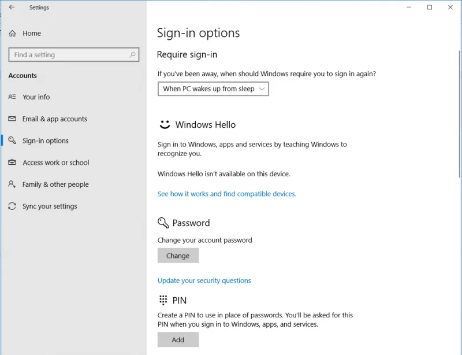Click the Family & other people person icon
Viewport: 462px width, 355px height.
(x=13, y=184)
